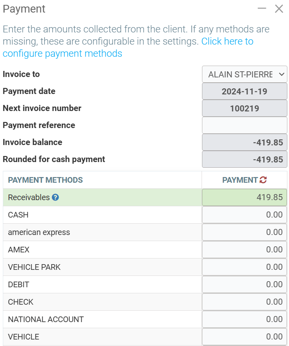Close the Payment dialog
Image resolution: width=289 pixels, height=346 pixels.
pyautogui.click(x=279, y=9)
